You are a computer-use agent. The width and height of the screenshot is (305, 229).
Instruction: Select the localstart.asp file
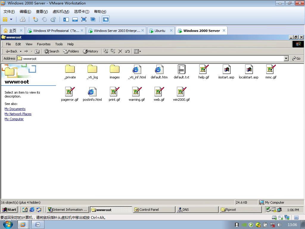249,72
